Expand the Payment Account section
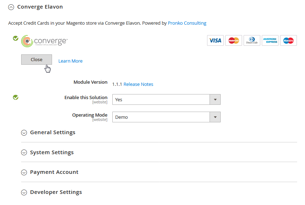Image resolution: width=305 pixels, height=205 pixels. tap(54, 172)
